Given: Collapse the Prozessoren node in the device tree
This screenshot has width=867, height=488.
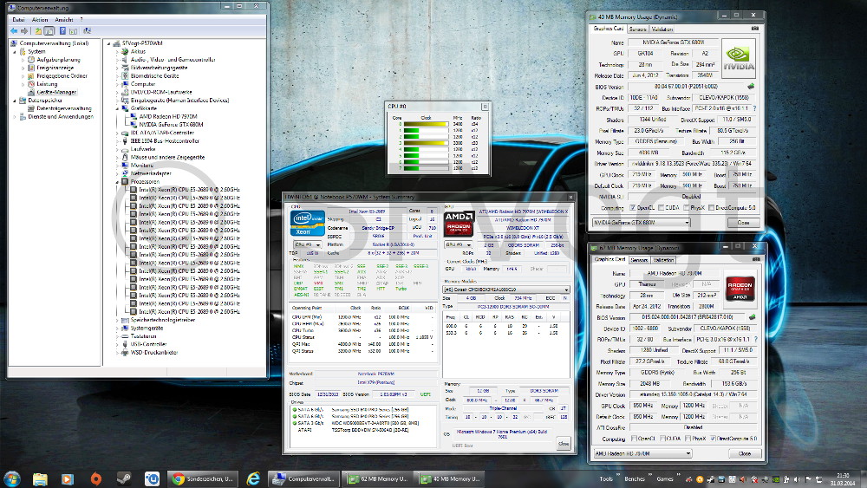Looking at the screenshot, I should [117, 181].
